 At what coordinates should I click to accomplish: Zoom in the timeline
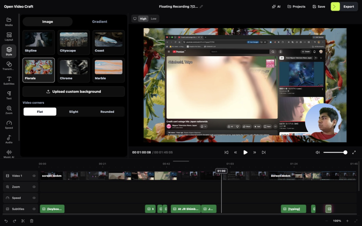click(348, 221)
